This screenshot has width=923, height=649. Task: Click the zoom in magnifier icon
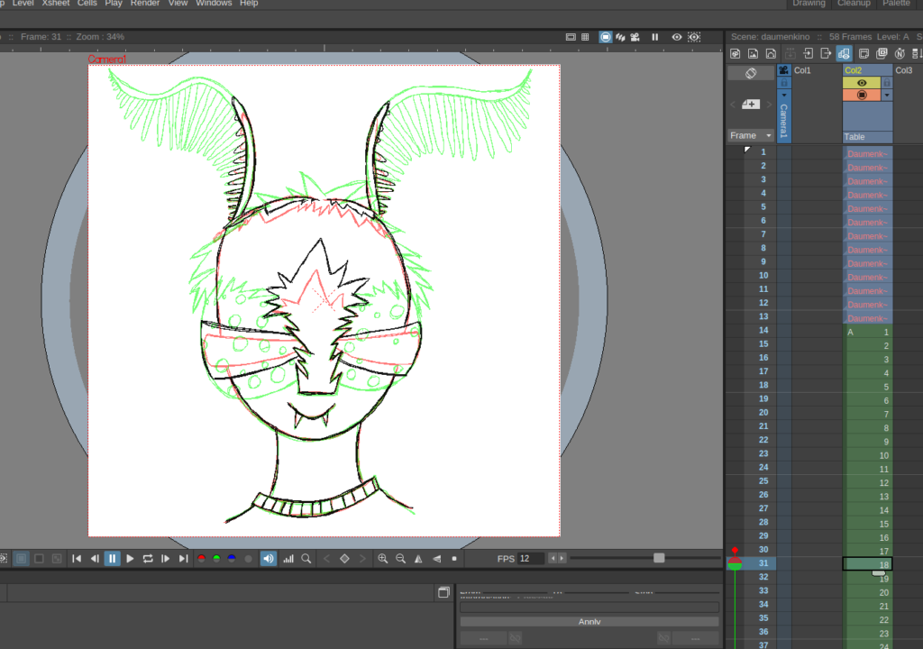point(383,559)
